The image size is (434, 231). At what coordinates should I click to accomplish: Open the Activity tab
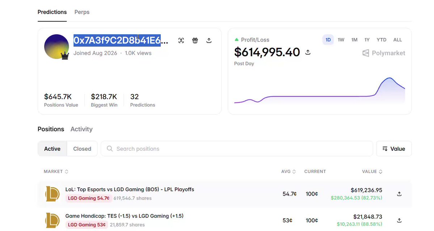[81, 129]
